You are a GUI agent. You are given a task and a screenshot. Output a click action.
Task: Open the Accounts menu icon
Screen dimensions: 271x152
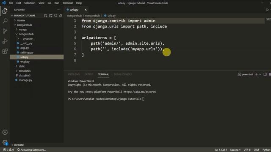(5, 132)
